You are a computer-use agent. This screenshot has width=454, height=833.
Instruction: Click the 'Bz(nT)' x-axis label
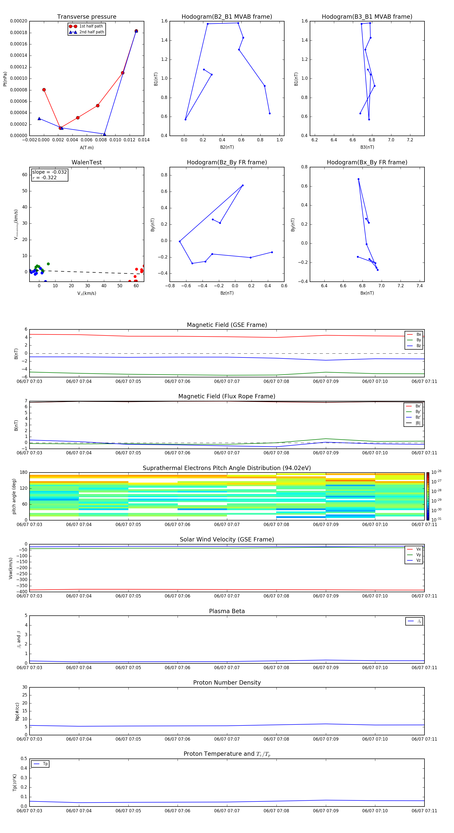pyautogui.click(x=227, y=293)
